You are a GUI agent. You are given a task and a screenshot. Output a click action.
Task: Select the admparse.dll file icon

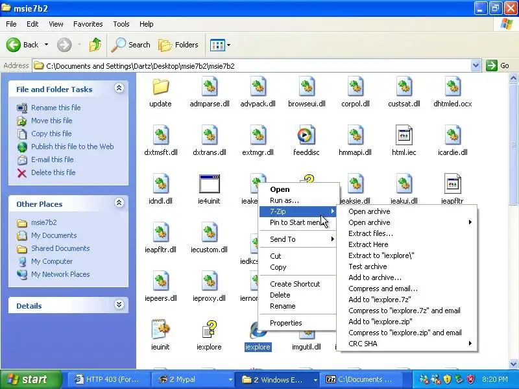pos(209,87)
